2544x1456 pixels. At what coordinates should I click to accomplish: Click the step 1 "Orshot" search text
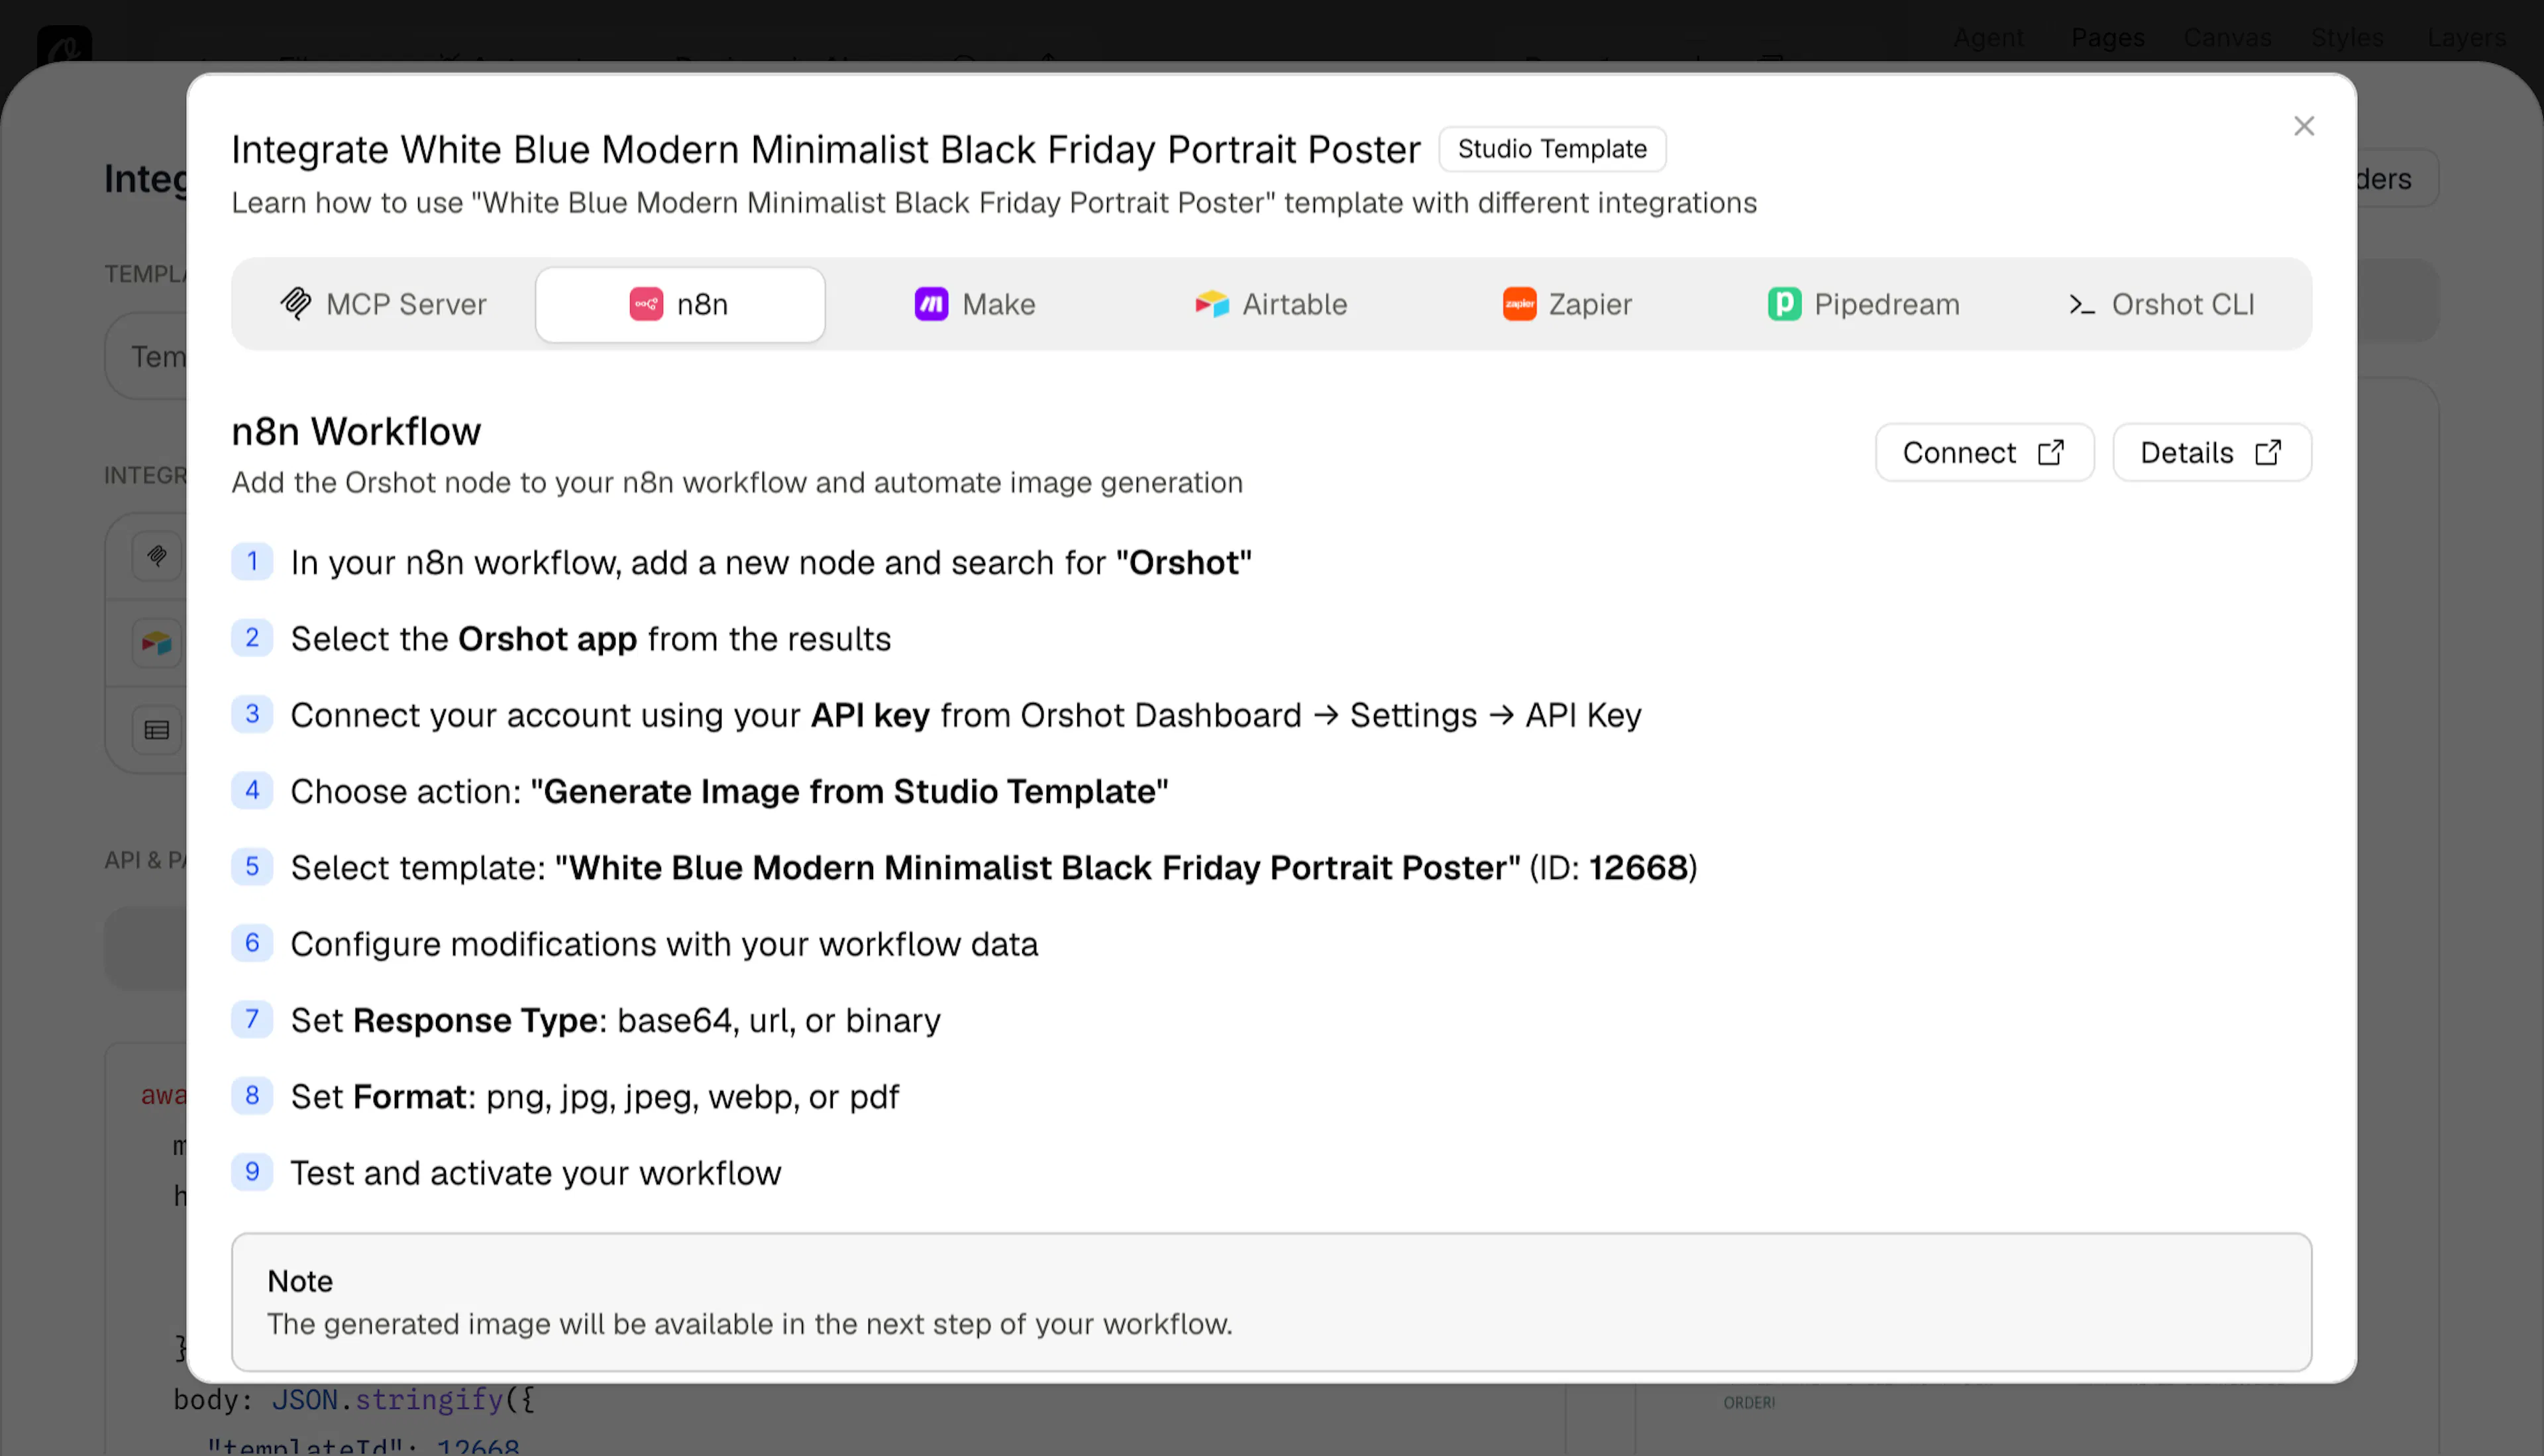[x=1184, y=563]
